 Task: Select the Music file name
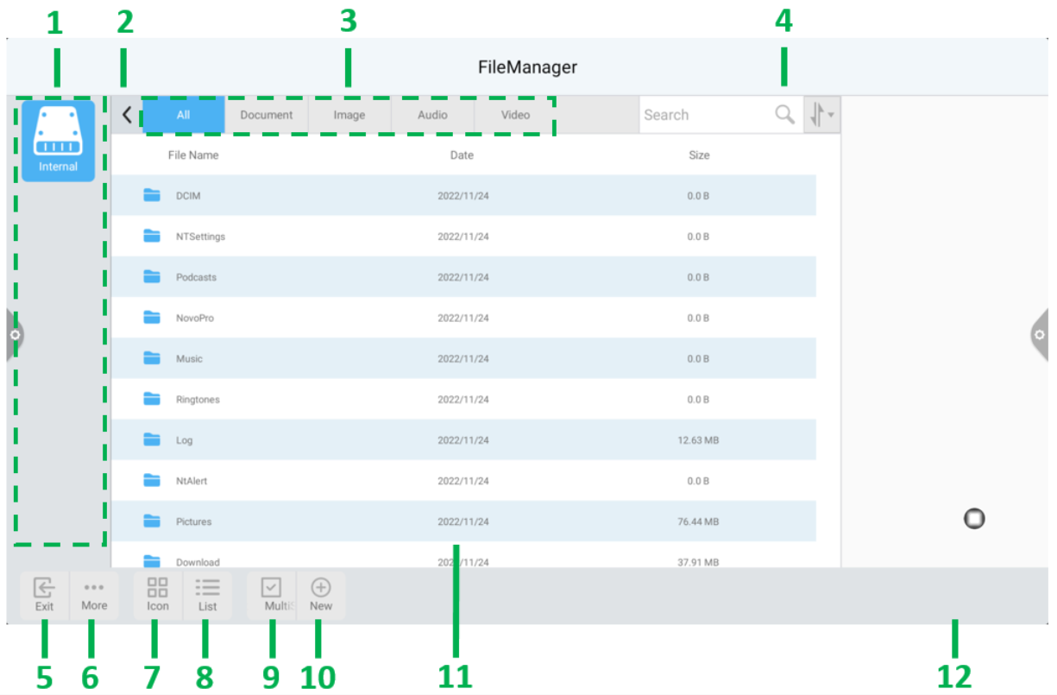pyautogui.click(x=189, y=358)
